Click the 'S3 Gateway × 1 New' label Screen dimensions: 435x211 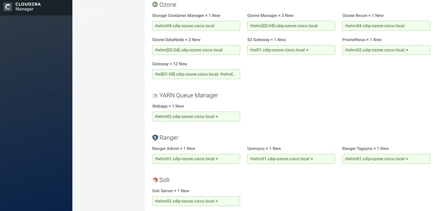pos(266,40)
